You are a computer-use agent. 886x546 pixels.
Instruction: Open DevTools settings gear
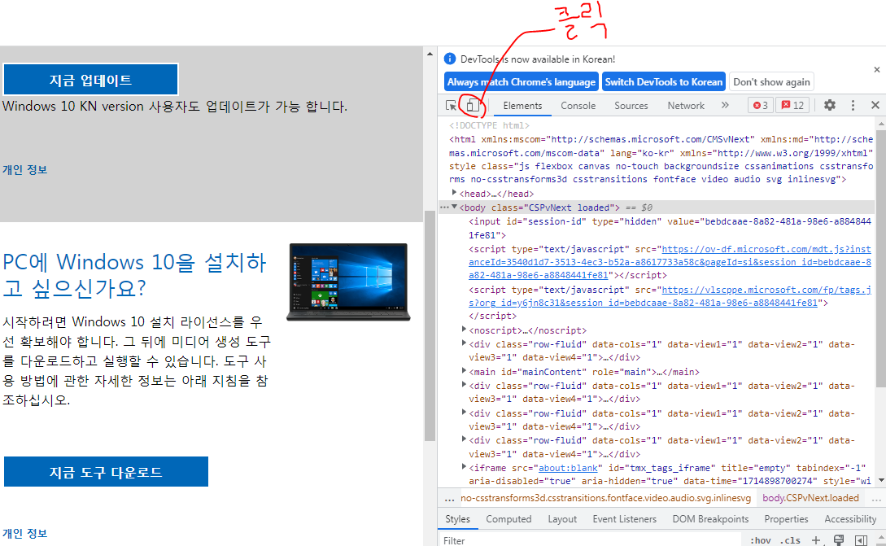point(830,105)
